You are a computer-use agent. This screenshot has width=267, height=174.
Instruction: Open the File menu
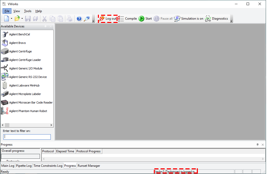tap(7, 11)
